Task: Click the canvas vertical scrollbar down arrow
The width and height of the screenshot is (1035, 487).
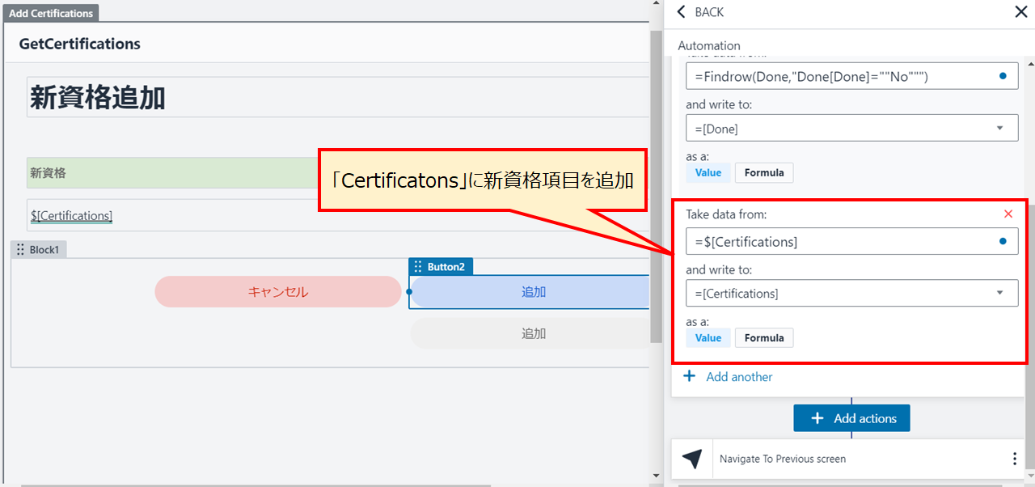Action: click(x=656, y=475)
